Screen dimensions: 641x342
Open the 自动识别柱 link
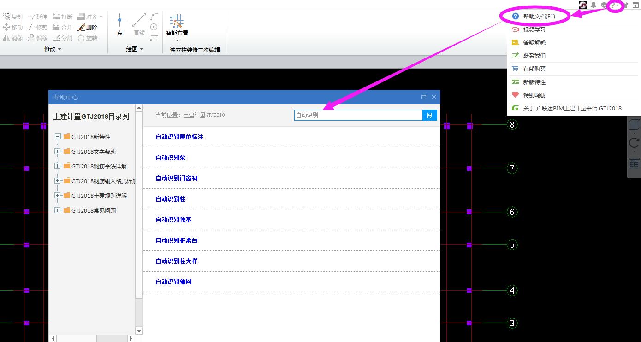(x=171, y=199)
